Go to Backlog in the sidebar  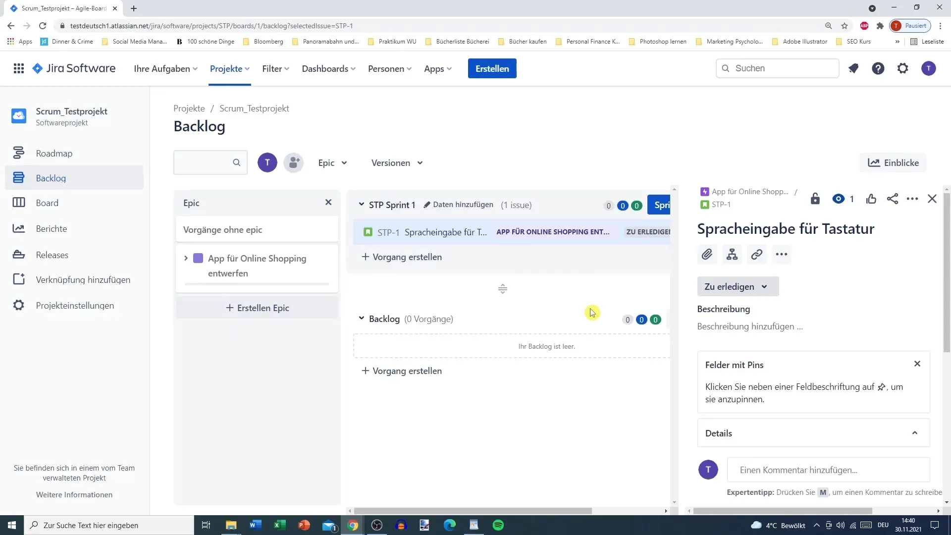pyautogui.click(x=74, y=178)
